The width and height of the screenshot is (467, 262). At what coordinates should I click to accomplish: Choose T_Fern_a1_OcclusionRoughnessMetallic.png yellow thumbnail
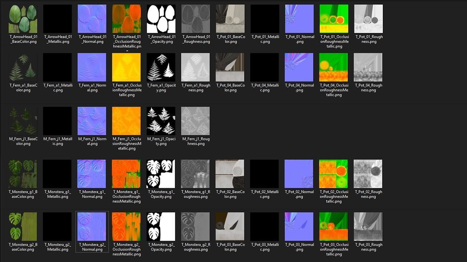tap(127, 67)
